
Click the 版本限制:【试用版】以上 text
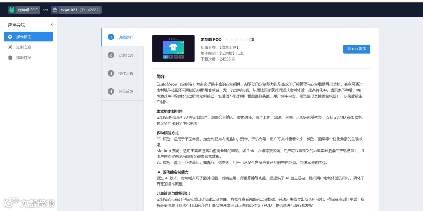click(222, 53)
